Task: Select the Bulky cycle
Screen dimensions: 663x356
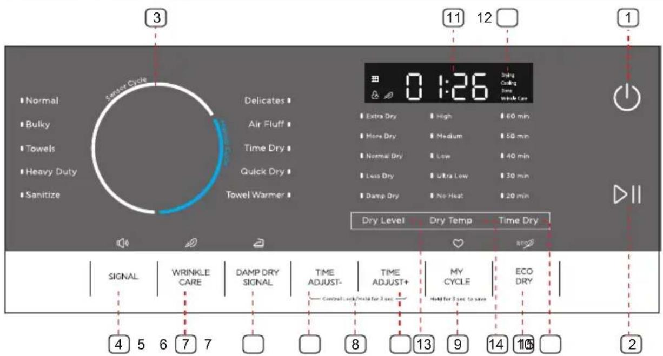Action: 35,124
